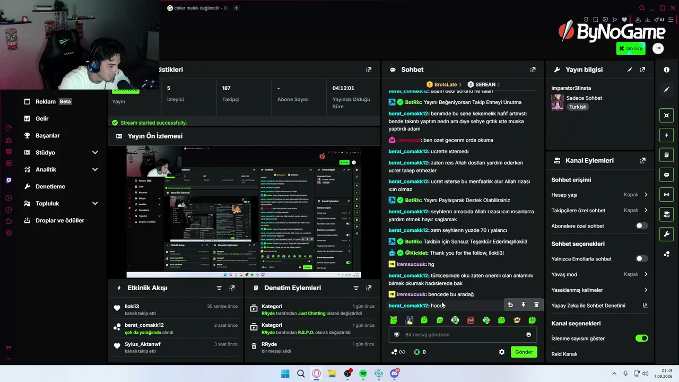The image size is (679, 382).
Task: Open a new browser tab with plus button
Action: pyautogui.click(x=236, y=8)
